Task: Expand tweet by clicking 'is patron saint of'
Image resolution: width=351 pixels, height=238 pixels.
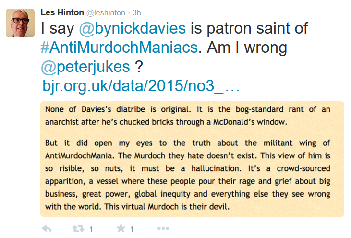Action: coord(249,28)
